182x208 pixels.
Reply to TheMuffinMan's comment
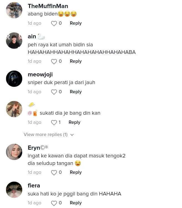(x=76, y=23)
